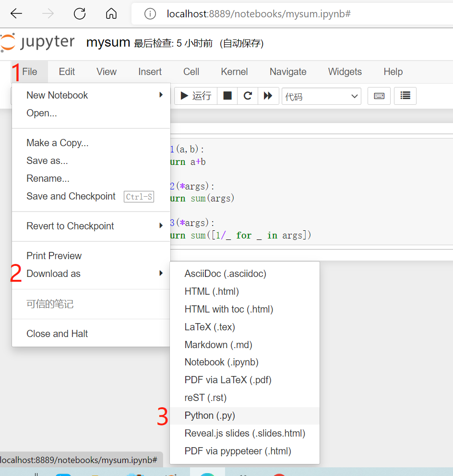Click the browser forward arrow

click(48, 13)
